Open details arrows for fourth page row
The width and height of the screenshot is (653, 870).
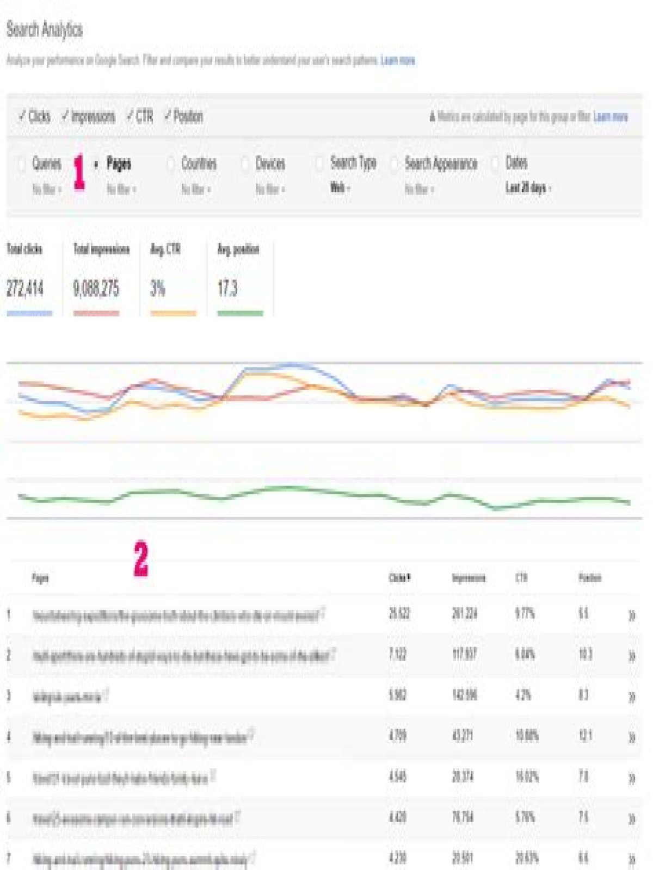[632, 738]
